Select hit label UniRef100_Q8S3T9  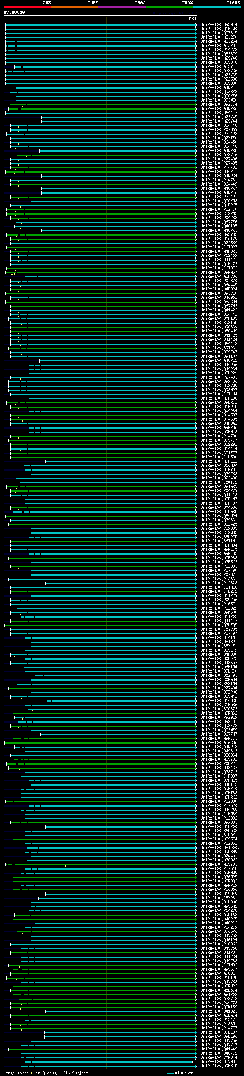pos(218,54)
